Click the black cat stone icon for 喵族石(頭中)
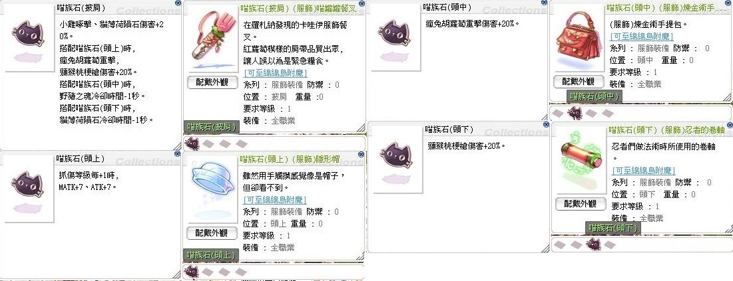The height and width of the screenshot is (281, 733). coord(394,34)
